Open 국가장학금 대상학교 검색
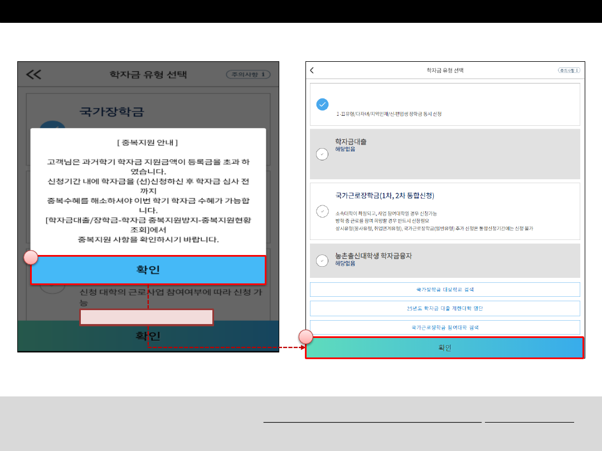Screen dimensions: 602x451 [x=445, y=290]
